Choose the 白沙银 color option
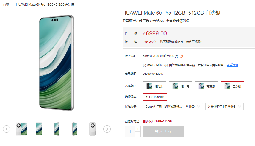Viewport: 255px width, 146px height. [232, 86]
